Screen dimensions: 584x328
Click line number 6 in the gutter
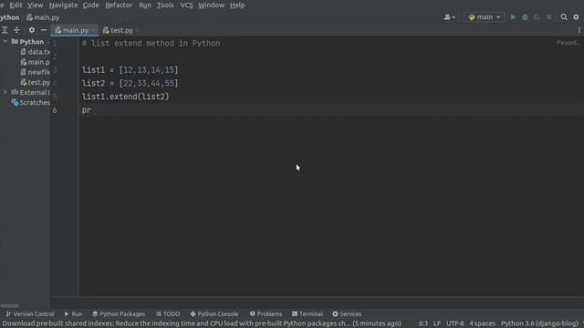coord(55,110)
